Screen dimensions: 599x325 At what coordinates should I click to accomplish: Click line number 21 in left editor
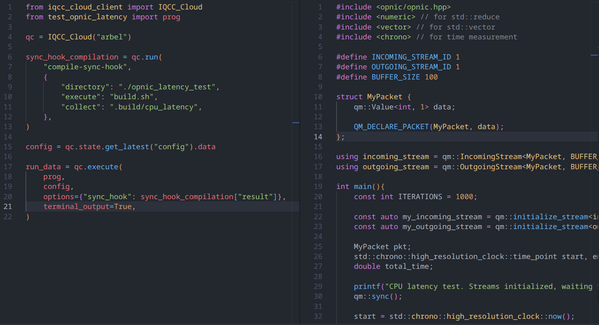click(x=8, y=207)
